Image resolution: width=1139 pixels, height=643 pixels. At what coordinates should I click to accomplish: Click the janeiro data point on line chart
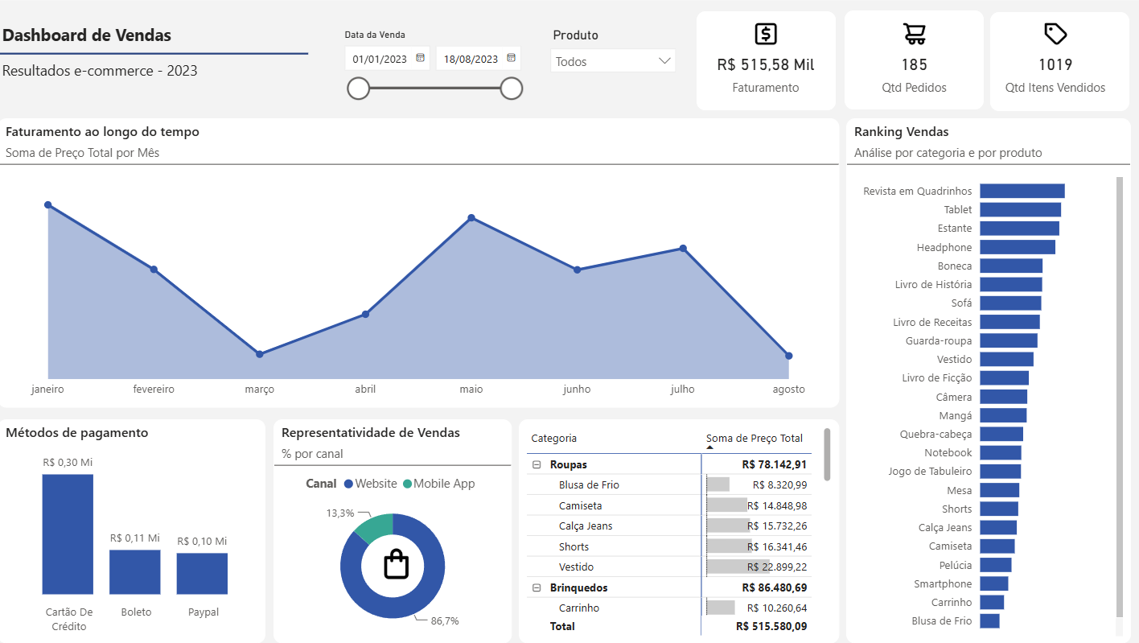[48, 205]
